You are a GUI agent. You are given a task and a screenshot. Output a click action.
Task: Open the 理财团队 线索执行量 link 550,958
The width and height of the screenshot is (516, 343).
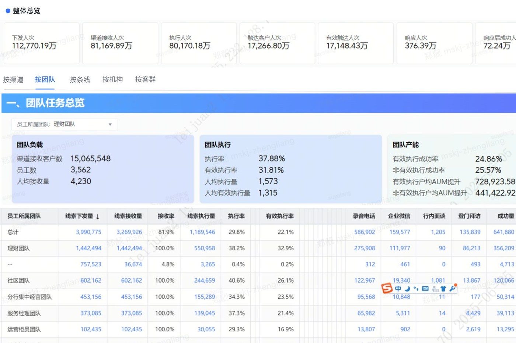coord(205,248)
